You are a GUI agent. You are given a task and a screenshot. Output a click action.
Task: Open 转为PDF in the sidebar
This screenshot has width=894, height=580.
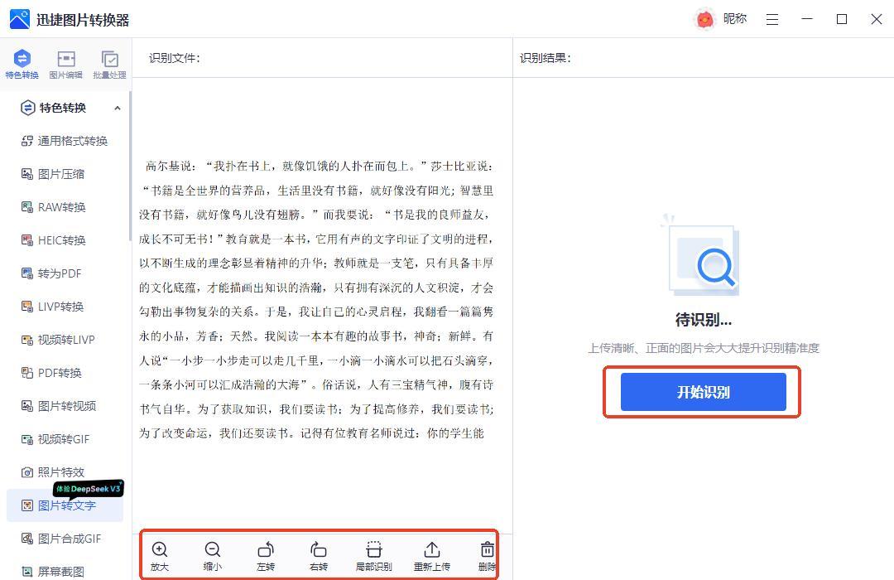(x=60, y=273)
